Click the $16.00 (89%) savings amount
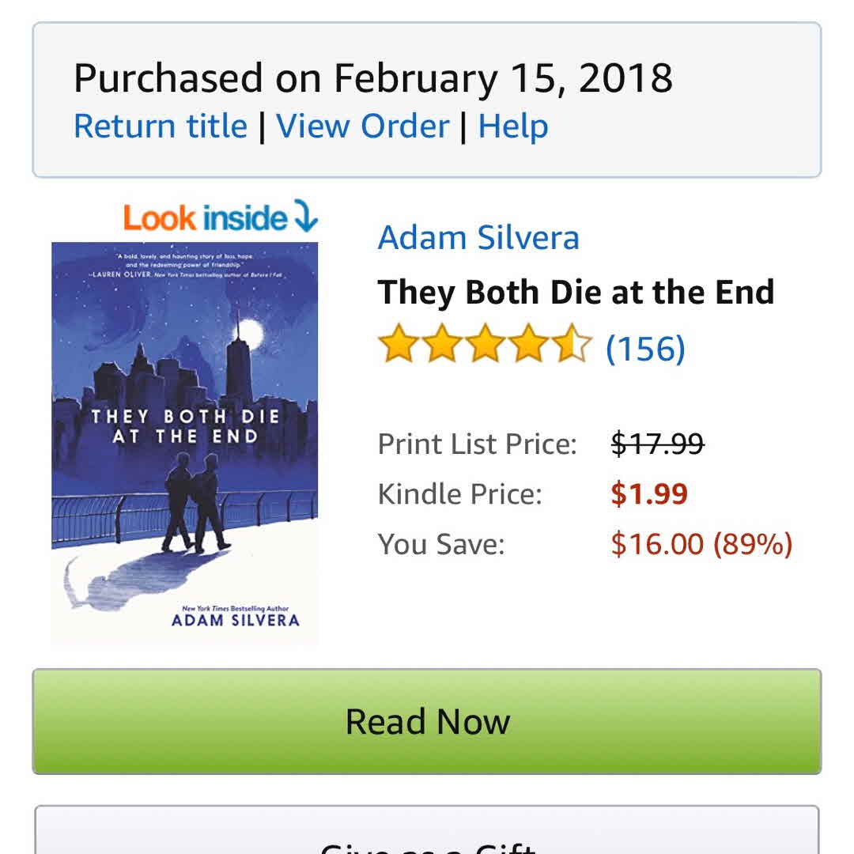The height and width of the screenshot is (854, 854). point(701,544)
